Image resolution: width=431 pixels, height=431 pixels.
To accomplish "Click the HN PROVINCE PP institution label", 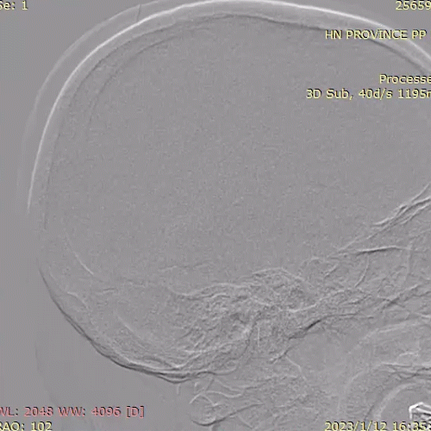I will tap(376, 34).
